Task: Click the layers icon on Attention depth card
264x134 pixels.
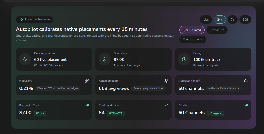Action: (166, 81)
